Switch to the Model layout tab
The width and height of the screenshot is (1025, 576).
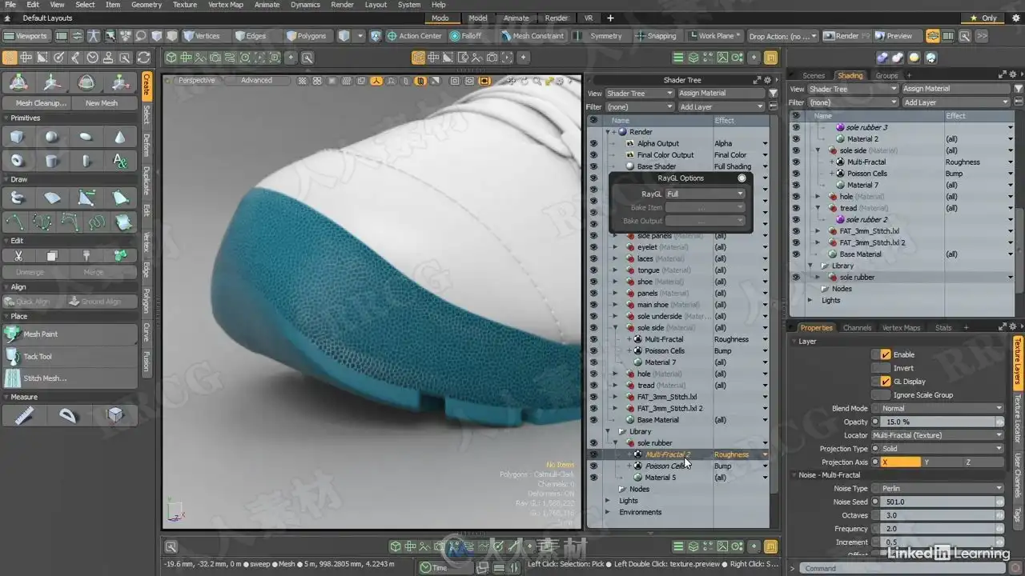(478, 18)
